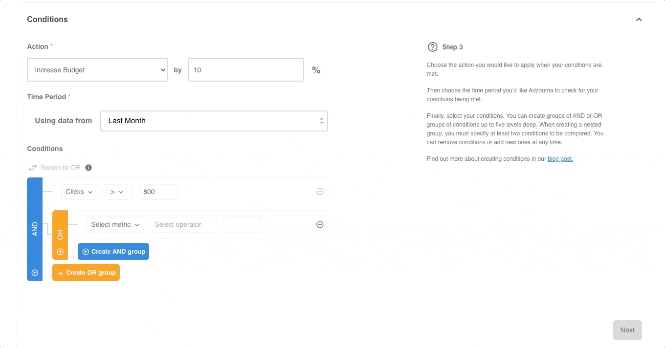Click Create OR group button

pyautogui.click(x=86, y=272)
